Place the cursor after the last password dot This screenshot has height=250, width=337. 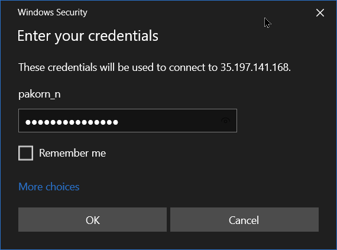tap(119, 122)
